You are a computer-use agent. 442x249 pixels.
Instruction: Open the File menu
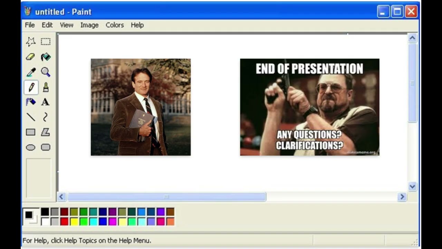pos(30,25)
